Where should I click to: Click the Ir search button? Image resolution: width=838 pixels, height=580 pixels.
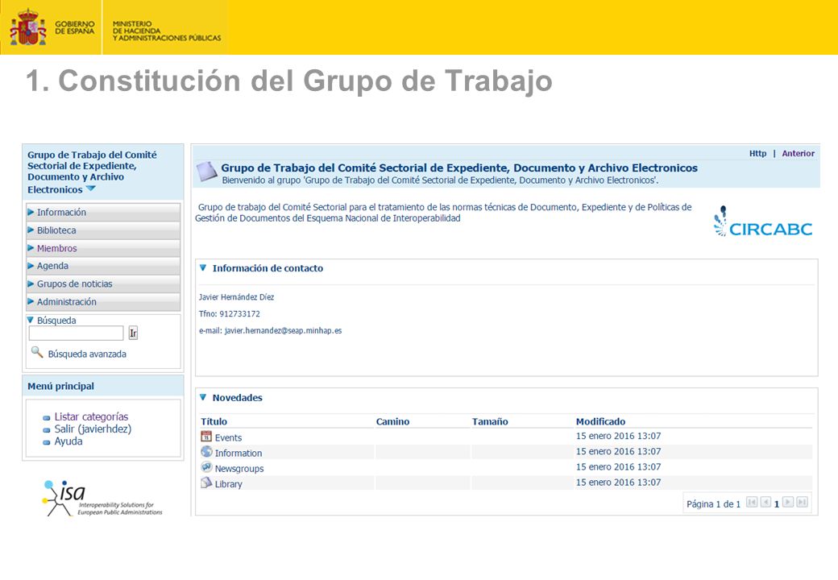tap(133, 333)
